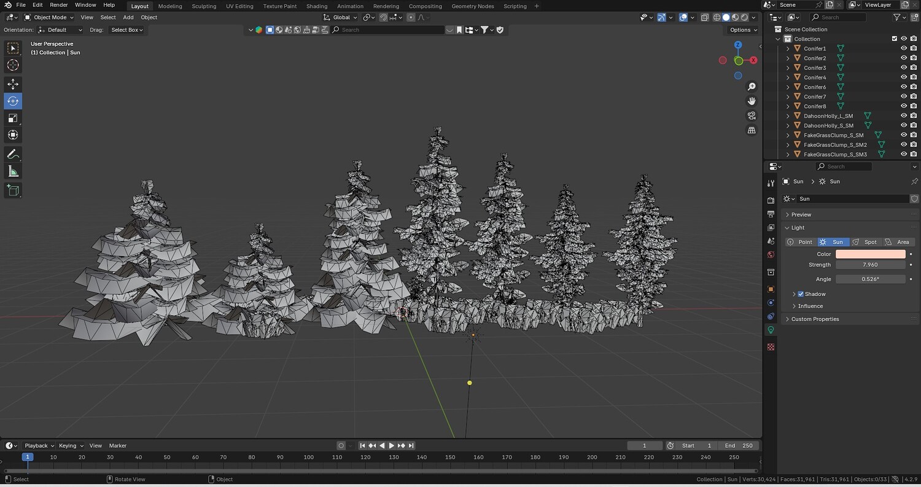Click the viewport zoom magnifier gizmo

752,87
